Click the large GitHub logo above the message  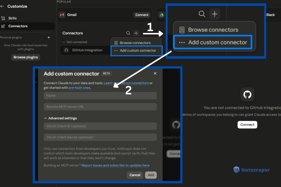point(247,94)
